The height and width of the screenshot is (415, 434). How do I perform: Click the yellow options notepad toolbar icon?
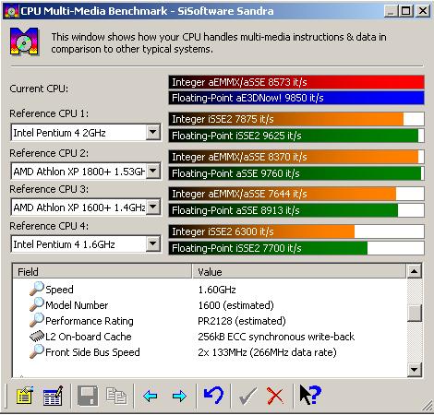(x=24, y=396)
